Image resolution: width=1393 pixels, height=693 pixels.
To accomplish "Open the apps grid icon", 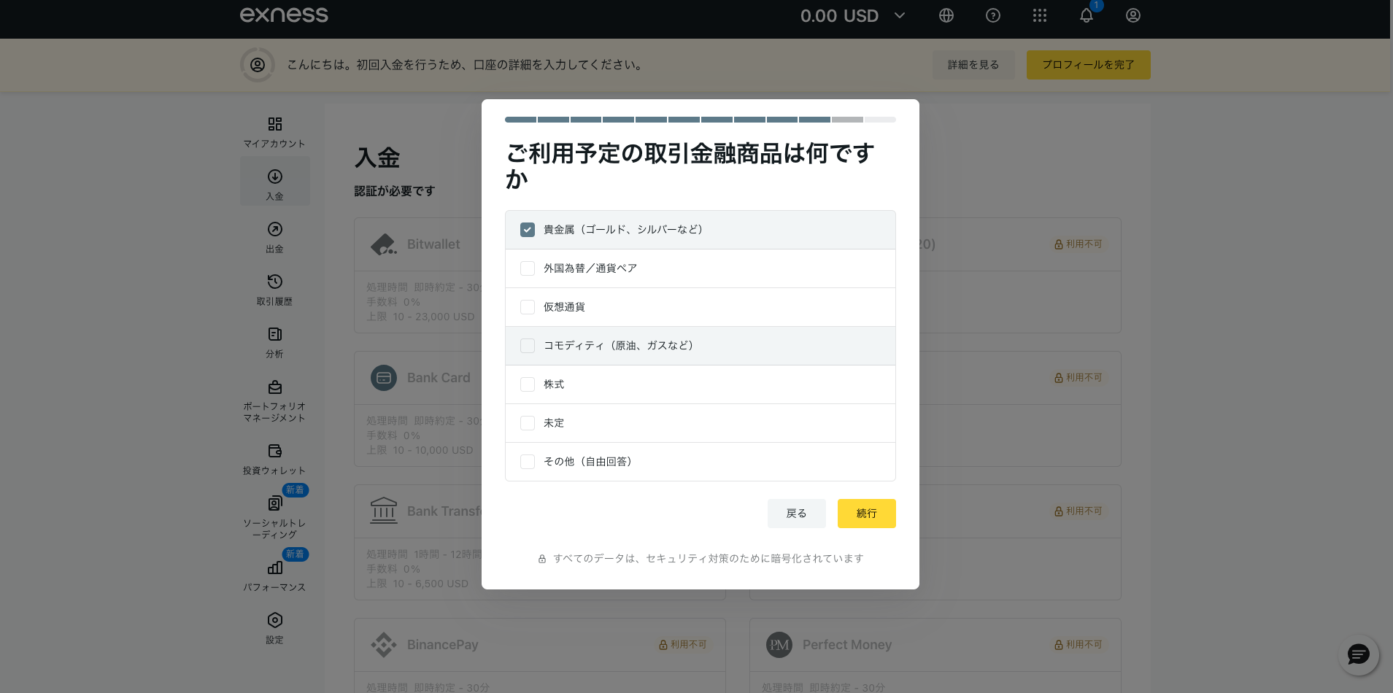I will point(1039,15).
